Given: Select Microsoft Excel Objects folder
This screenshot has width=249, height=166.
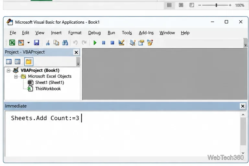Looking at the screenshot, I should [50, 77].
